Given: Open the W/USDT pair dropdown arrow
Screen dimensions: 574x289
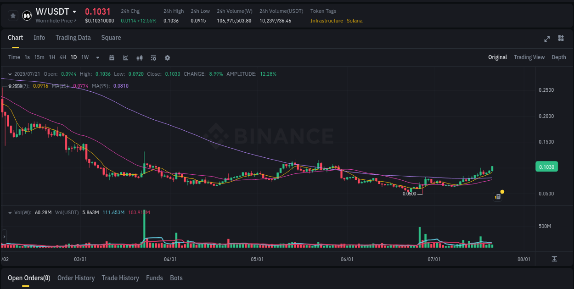Looking at the screenshot, I should point(74,11).
